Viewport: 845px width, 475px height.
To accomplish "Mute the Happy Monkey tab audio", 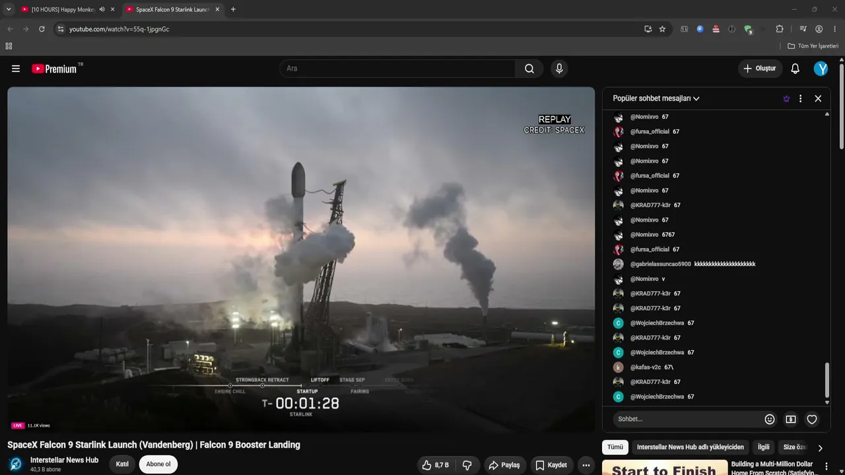I will click(102, 9).
